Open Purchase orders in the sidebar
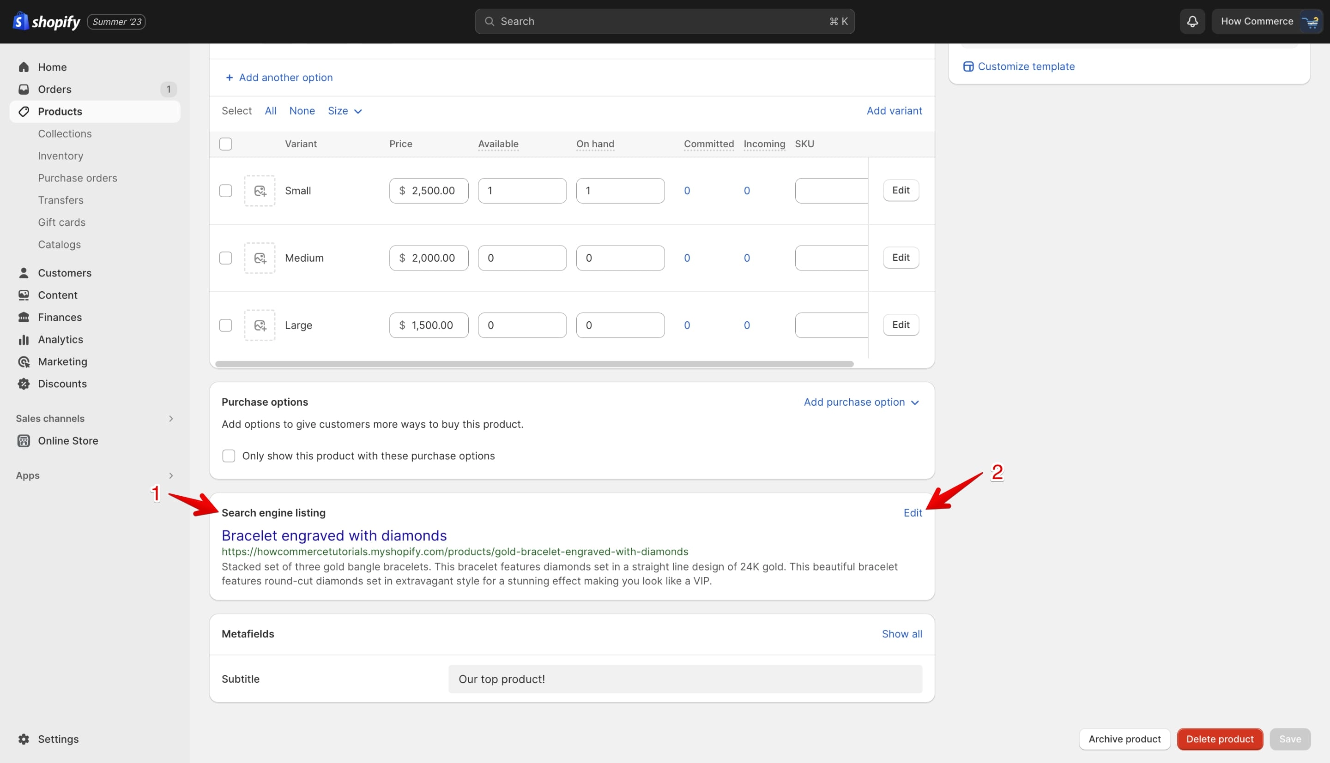1330x763 pixels. (x=78, y=178)
